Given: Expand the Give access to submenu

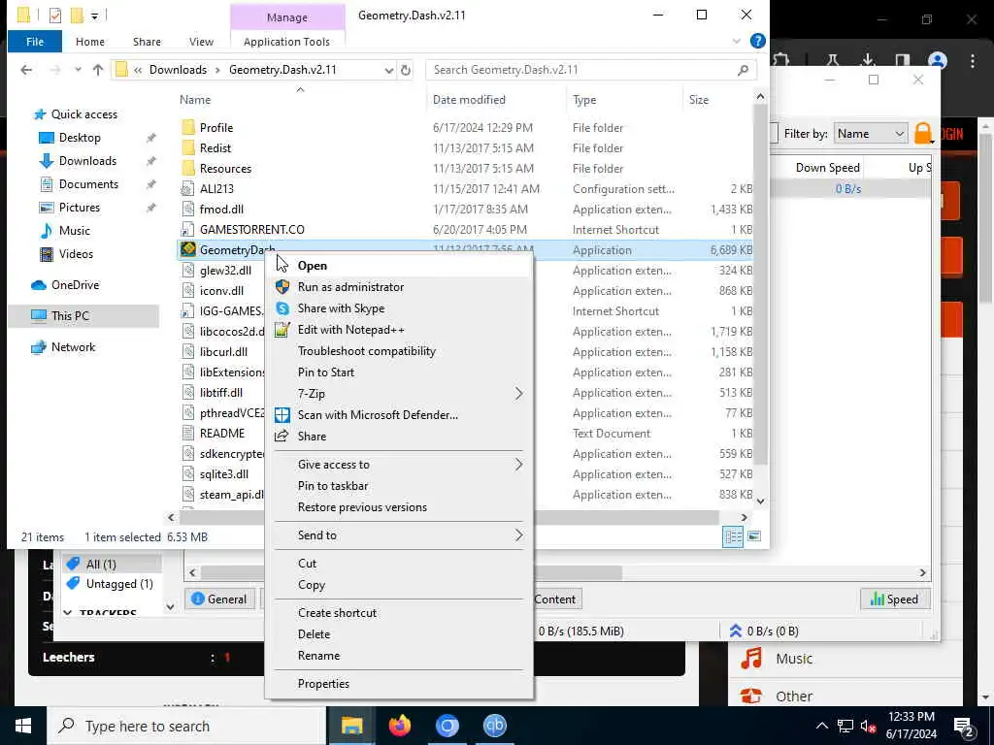Looking at the screenshot, I should point(399,465).
